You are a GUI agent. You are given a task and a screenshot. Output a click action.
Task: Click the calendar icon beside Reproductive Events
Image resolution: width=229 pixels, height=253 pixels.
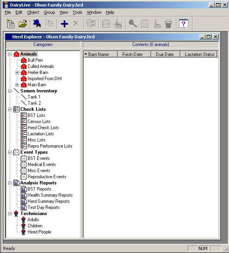point(23,177)
